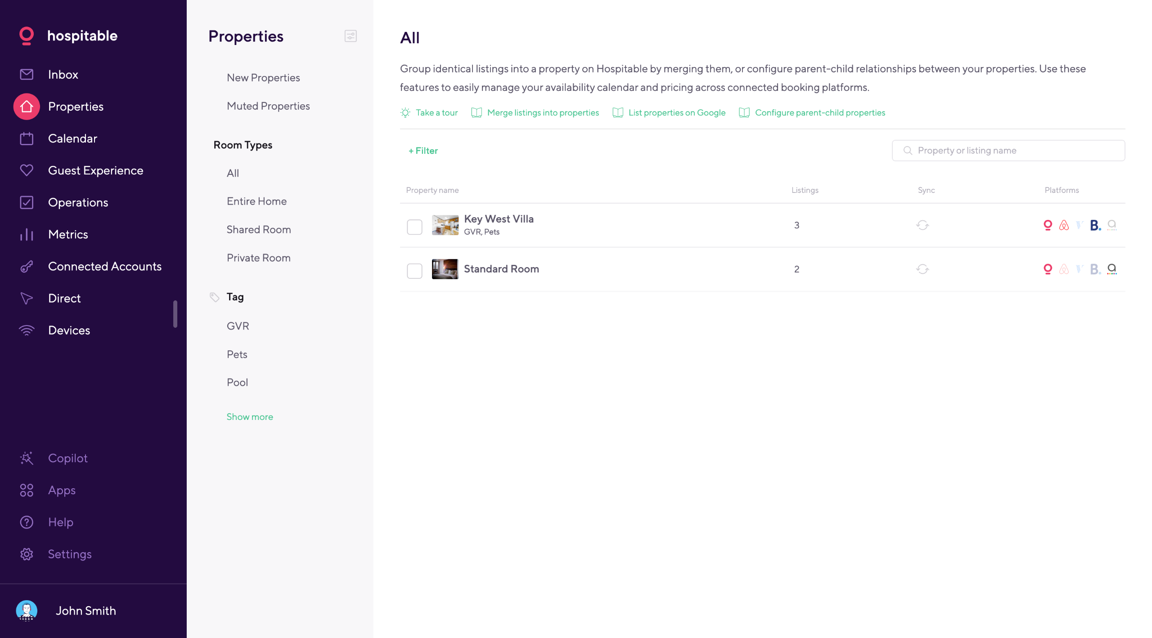Open John Smith account menu
The image size is (1152, 638).
click(x=85, y=611)
